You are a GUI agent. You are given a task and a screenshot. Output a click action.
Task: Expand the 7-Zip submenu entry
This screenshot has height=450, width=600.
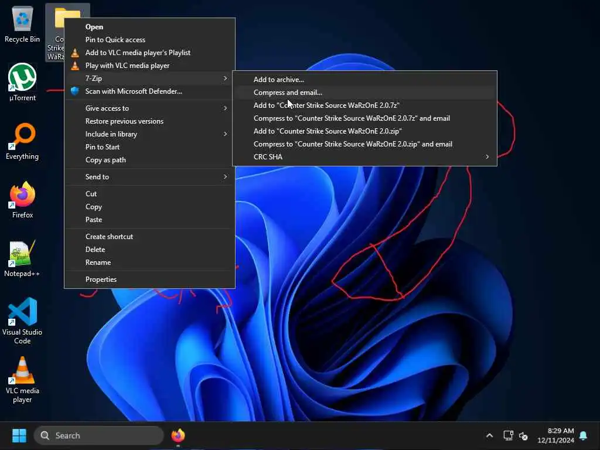149,79
